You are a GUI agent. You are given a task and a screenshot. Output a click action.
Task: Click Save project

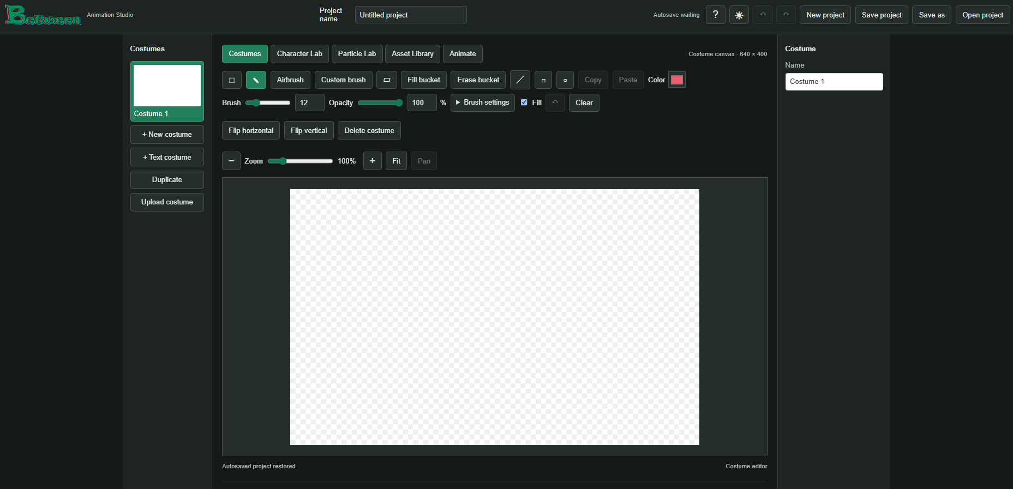click(x=882, y=15)
